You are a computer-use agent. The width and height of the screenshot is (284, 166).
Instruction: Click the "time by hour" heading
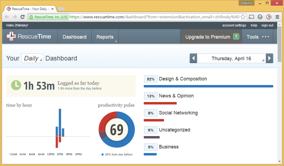pos(19,105)
